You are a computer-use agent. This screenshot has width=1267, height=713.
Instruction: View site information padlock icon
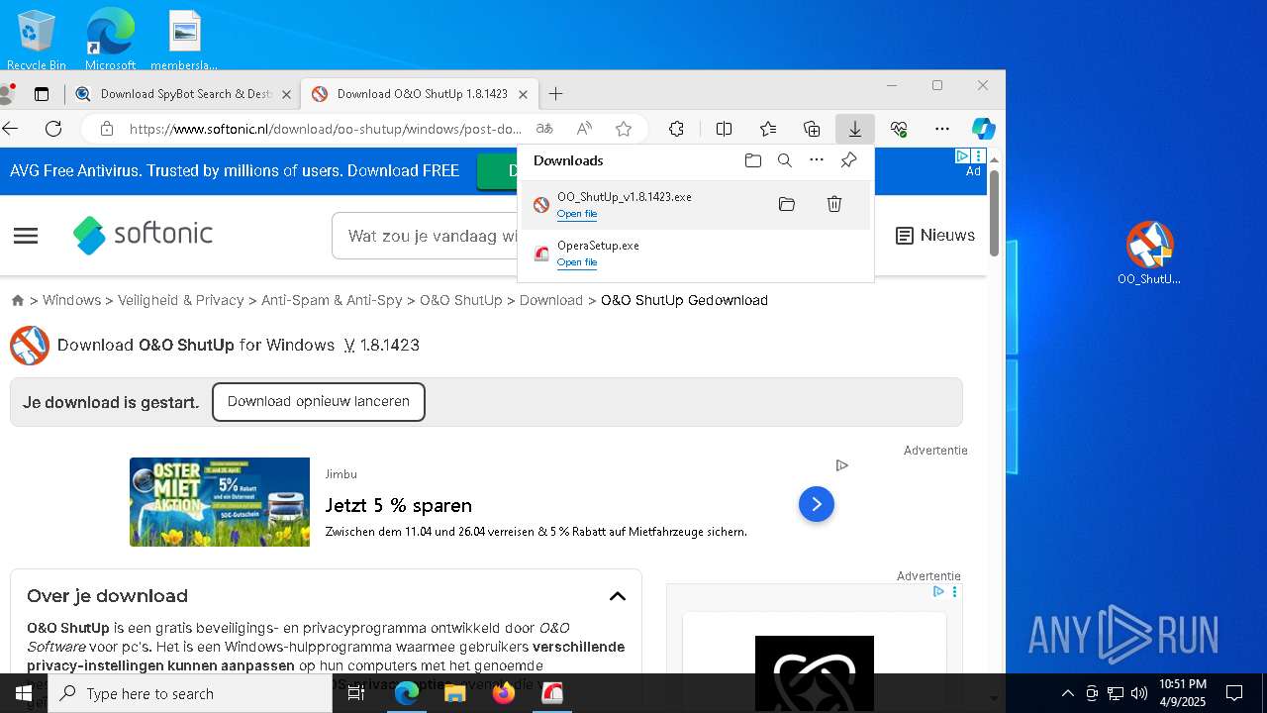107,129
